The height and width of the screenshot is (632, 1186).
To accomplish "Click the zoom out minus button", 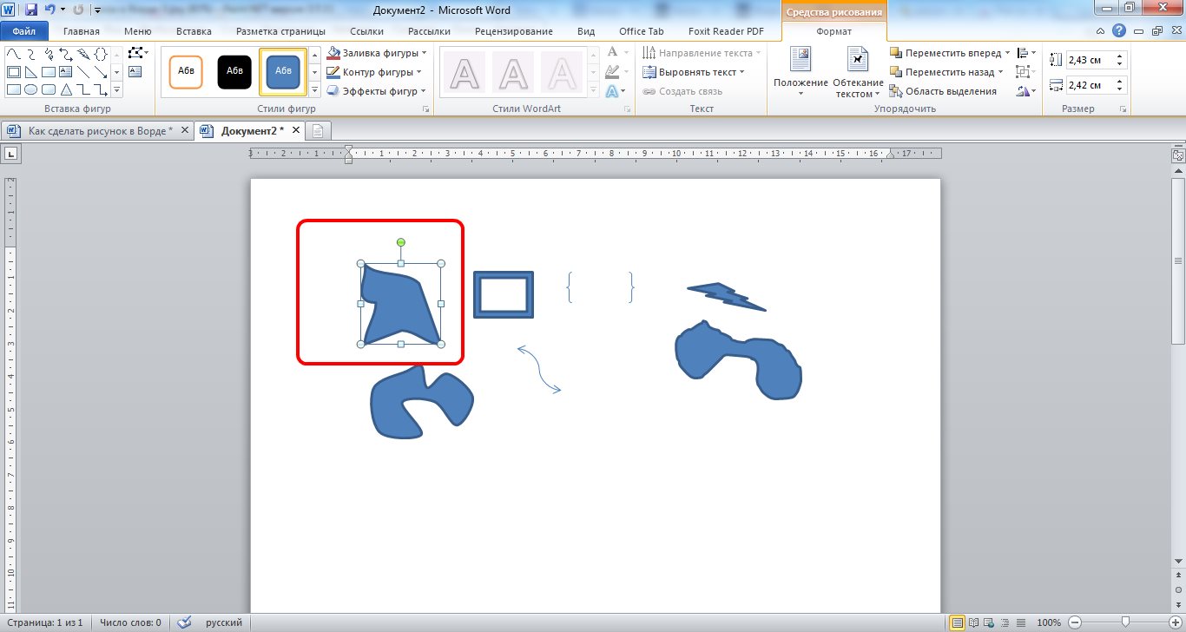I will (x=1075, y=622).
